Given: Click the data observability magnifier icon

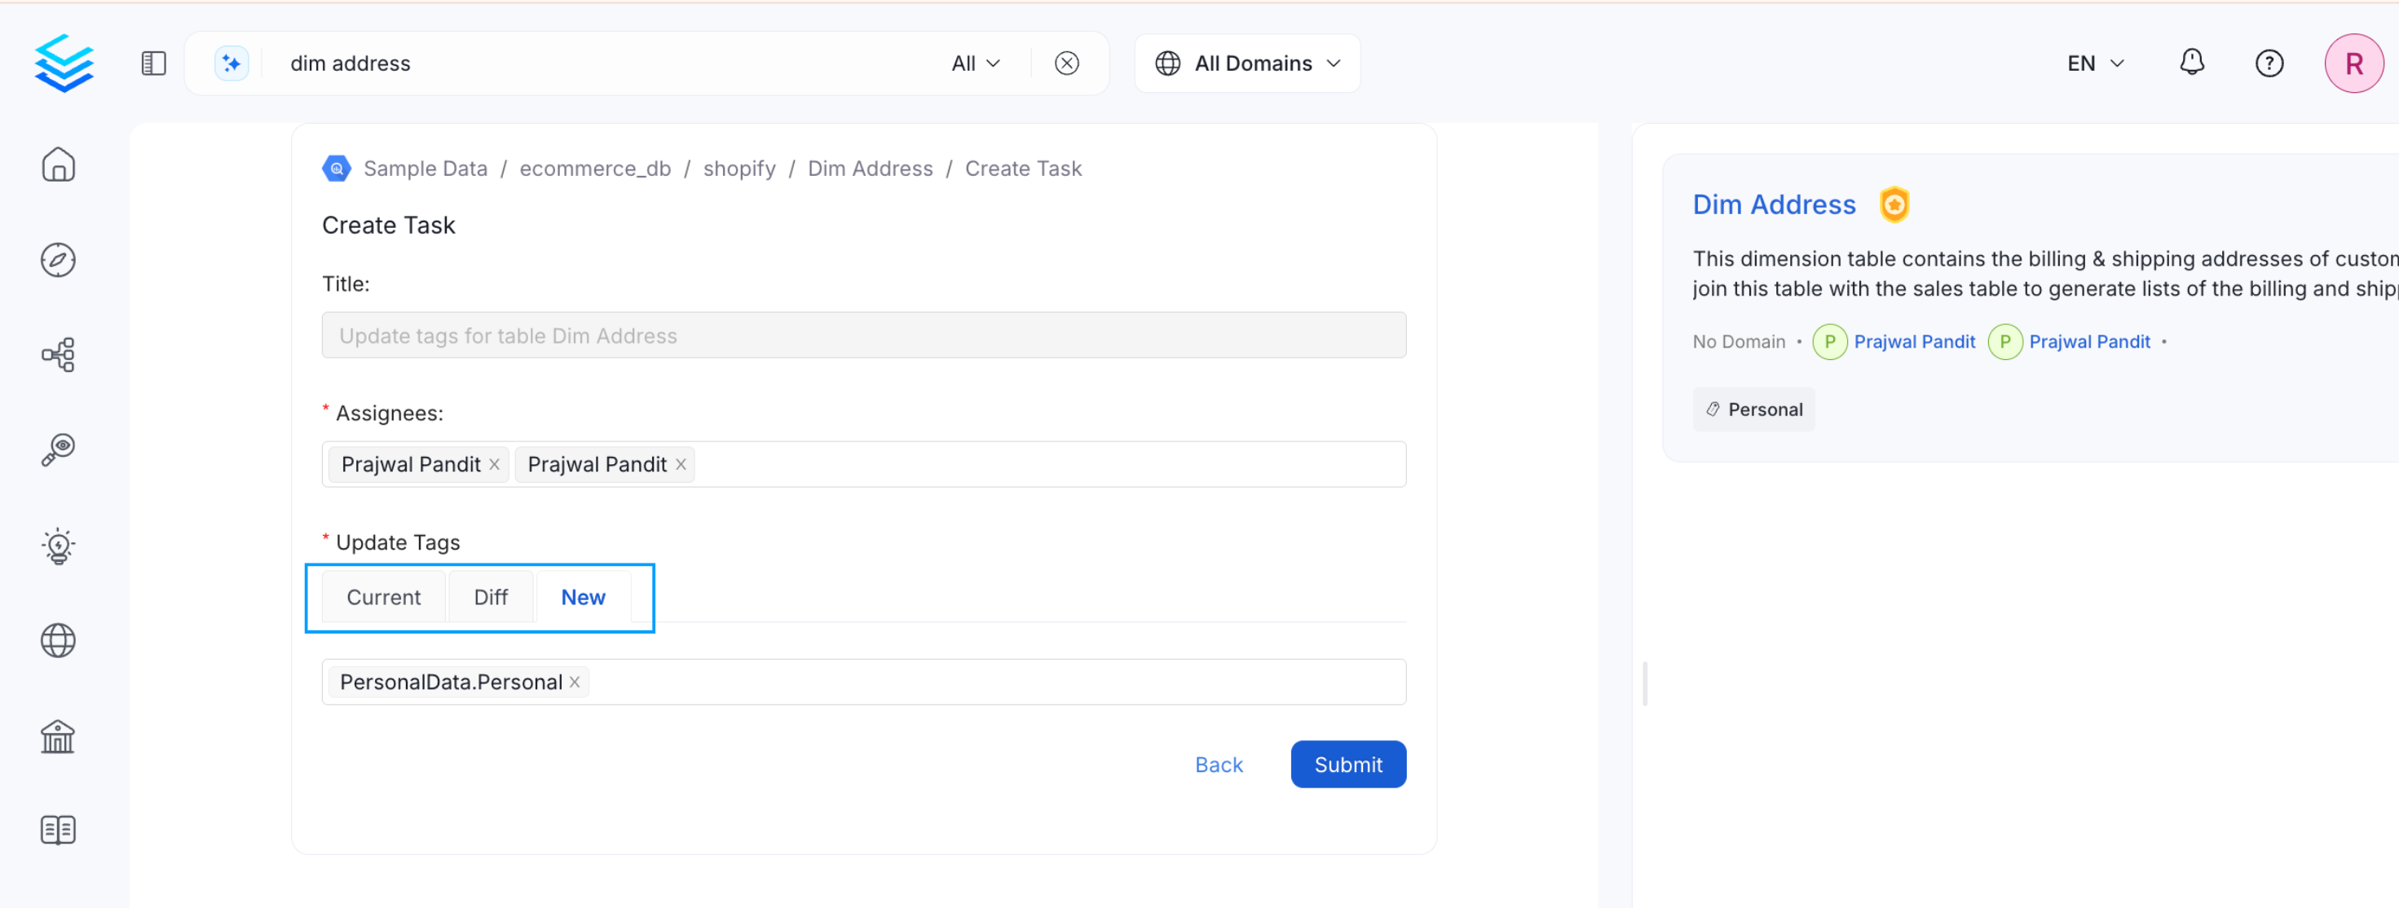Looking at the screenshot, I should point(58,450).
